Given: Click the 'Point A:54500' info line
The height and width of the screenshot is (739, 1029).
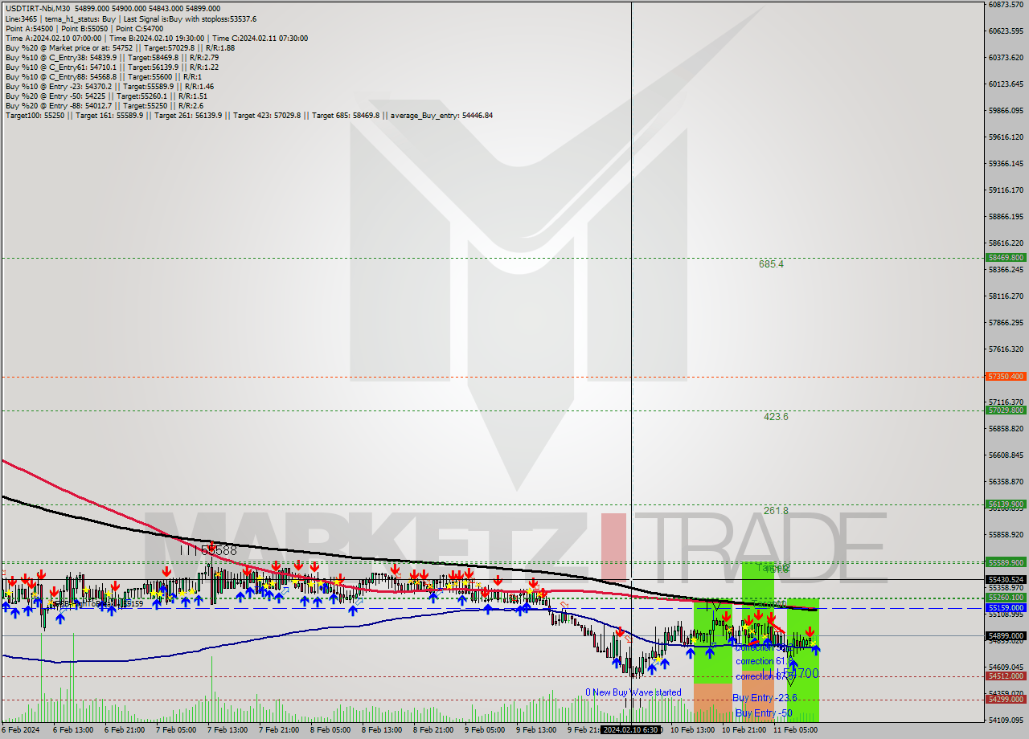Looking at the screenshot, I should pos(84,28).
